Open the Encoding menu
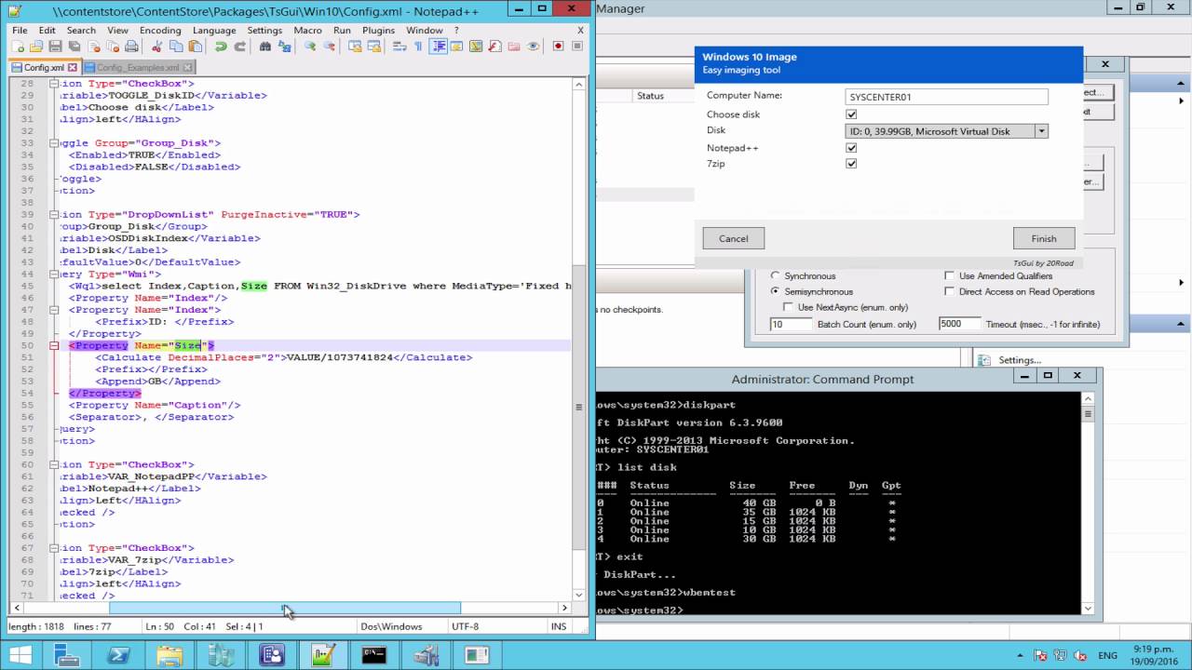The image size is (1192, 670). pos(160,30)
